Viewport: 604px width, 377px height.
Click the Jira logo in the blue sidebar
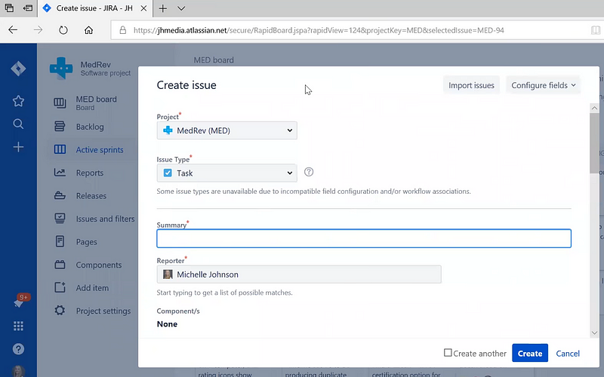[x=18, y=69]
